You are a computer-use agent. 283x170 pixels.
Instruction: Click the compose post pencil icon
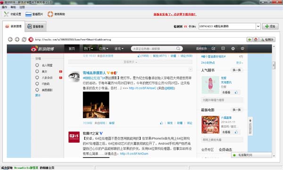click(213, 49)
